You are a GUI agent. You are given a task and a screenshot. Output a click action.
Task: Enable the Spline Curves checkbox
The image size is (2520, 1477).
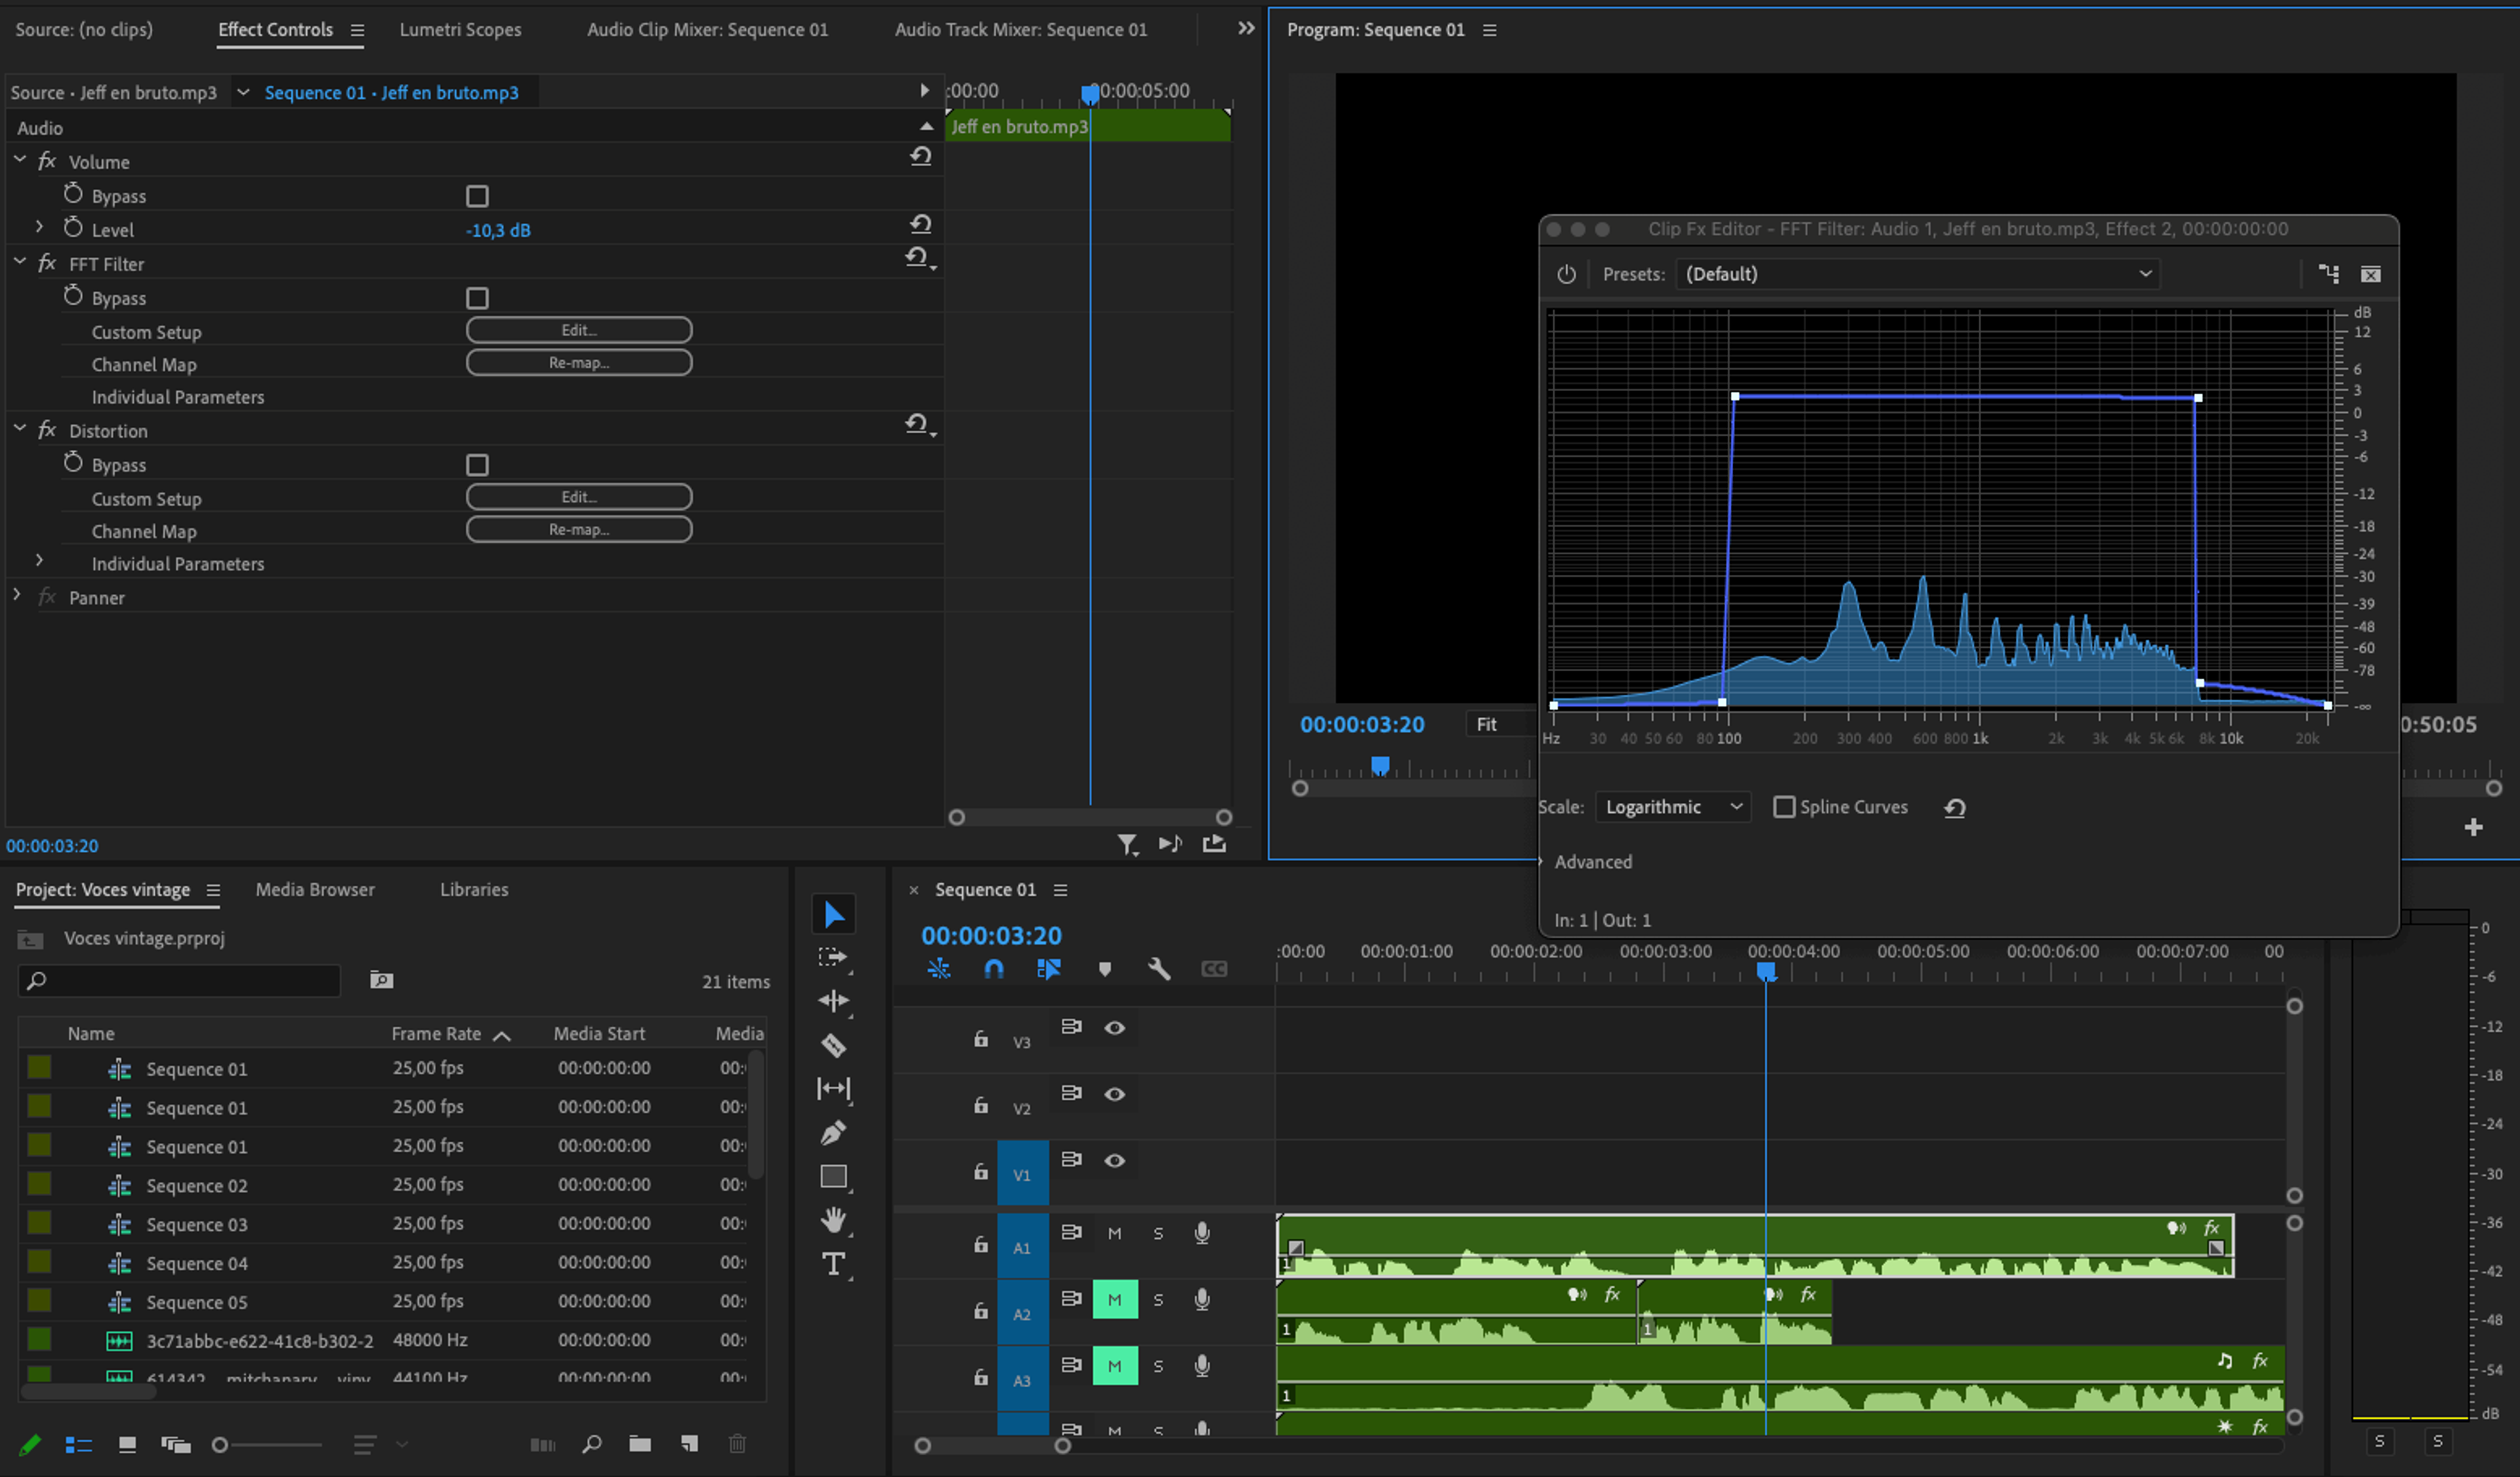[x=1784, y=806]
